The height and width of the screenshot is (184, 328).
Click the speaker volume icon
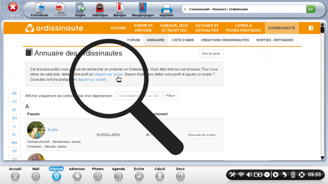249,174
